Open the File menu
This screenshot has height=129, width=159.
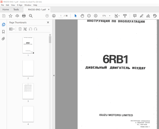[2, 5]
